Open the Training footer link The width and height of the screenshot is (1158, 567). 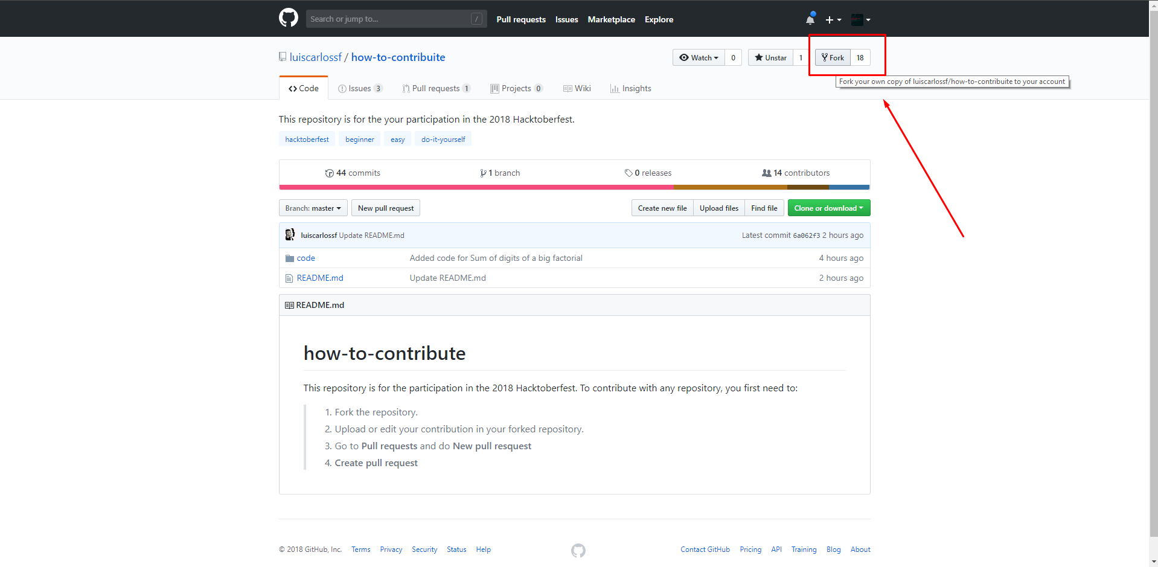pos(804,549)
